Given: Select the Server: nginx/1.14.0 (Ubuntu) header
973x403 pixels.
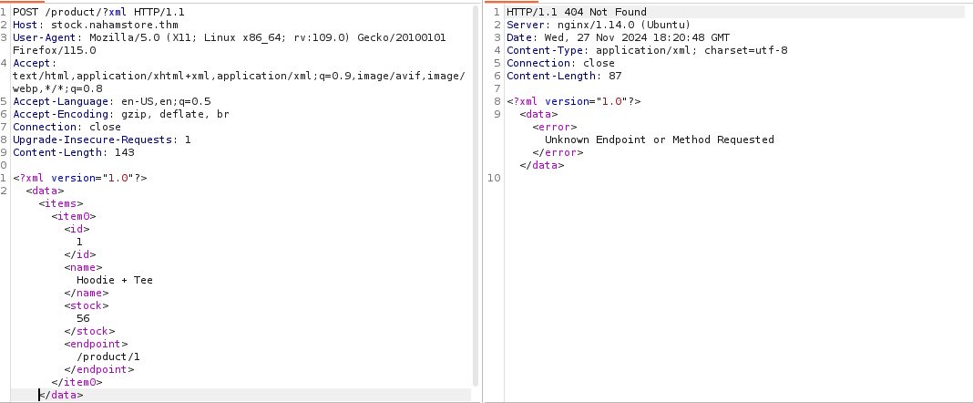Looking at the screenshot, I should pos(599,25).
